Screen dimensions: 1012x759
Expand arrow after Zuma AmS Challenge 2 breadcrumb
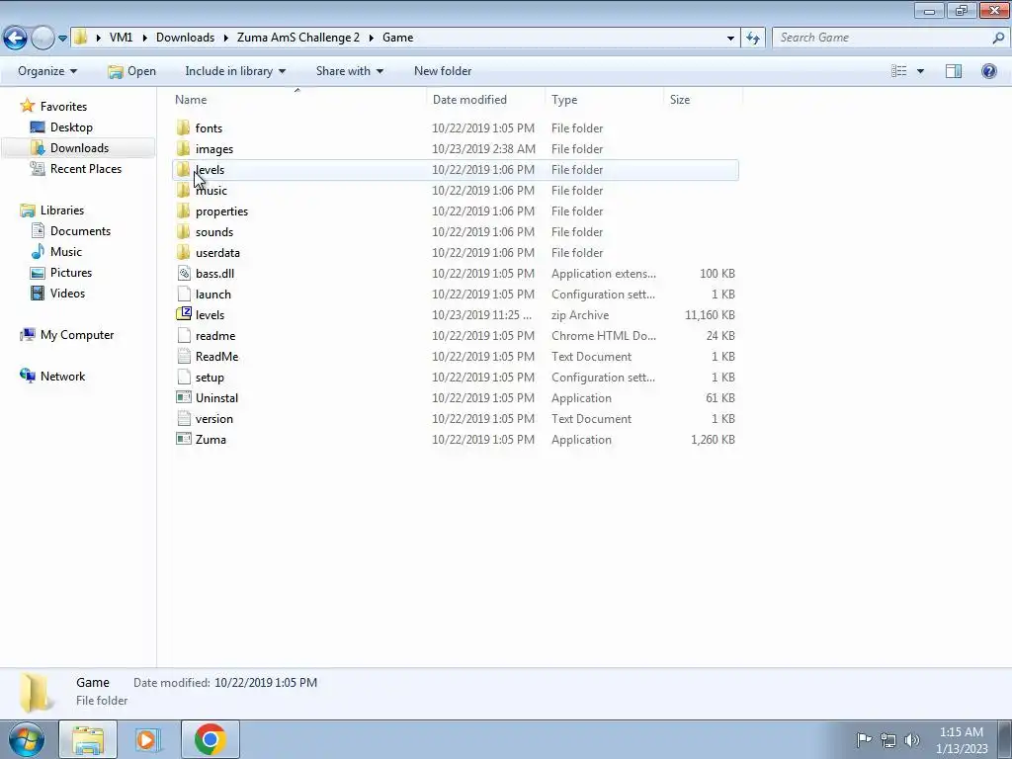pyautogui.click(x=372, y=39)
